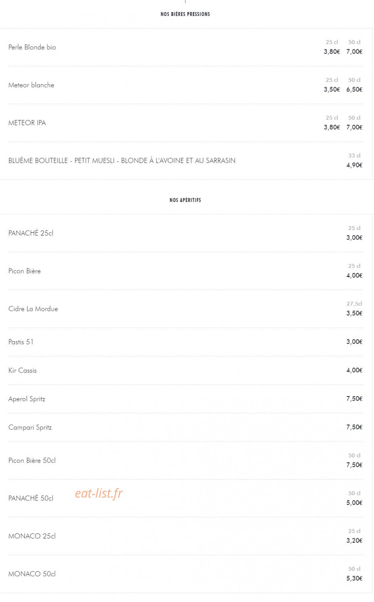This screenshot has height=602, width=374.
Task: Select the MONACO 50cl price 5,30€
Action: tap(354, 578)
